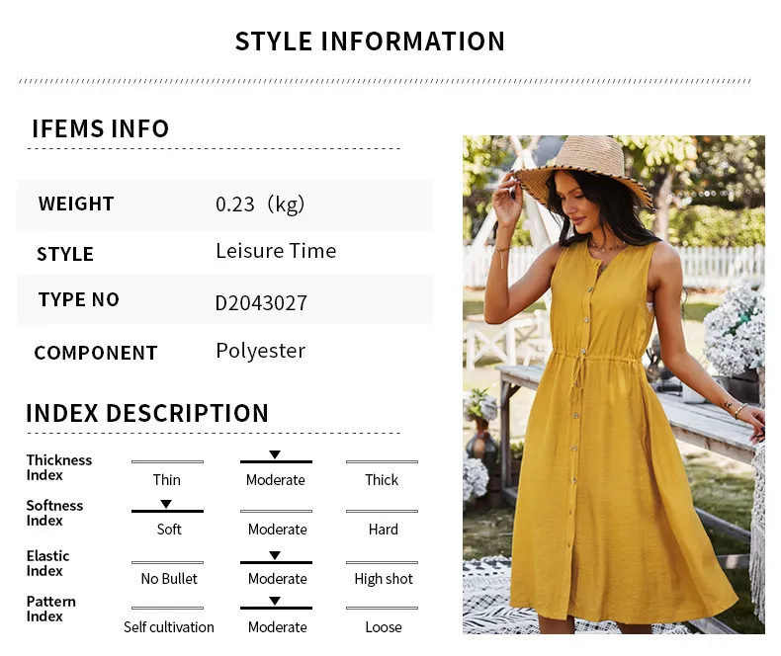This screenshot has width=781, height=656.
Task: Open the yellow dress product photo
Action: tap(613, 384)
